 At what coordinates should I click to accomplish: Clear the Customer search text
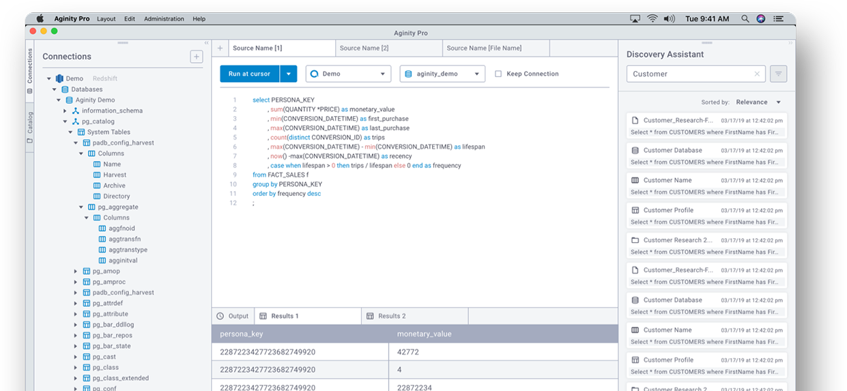pyautogui.click(x=757, y=74)
